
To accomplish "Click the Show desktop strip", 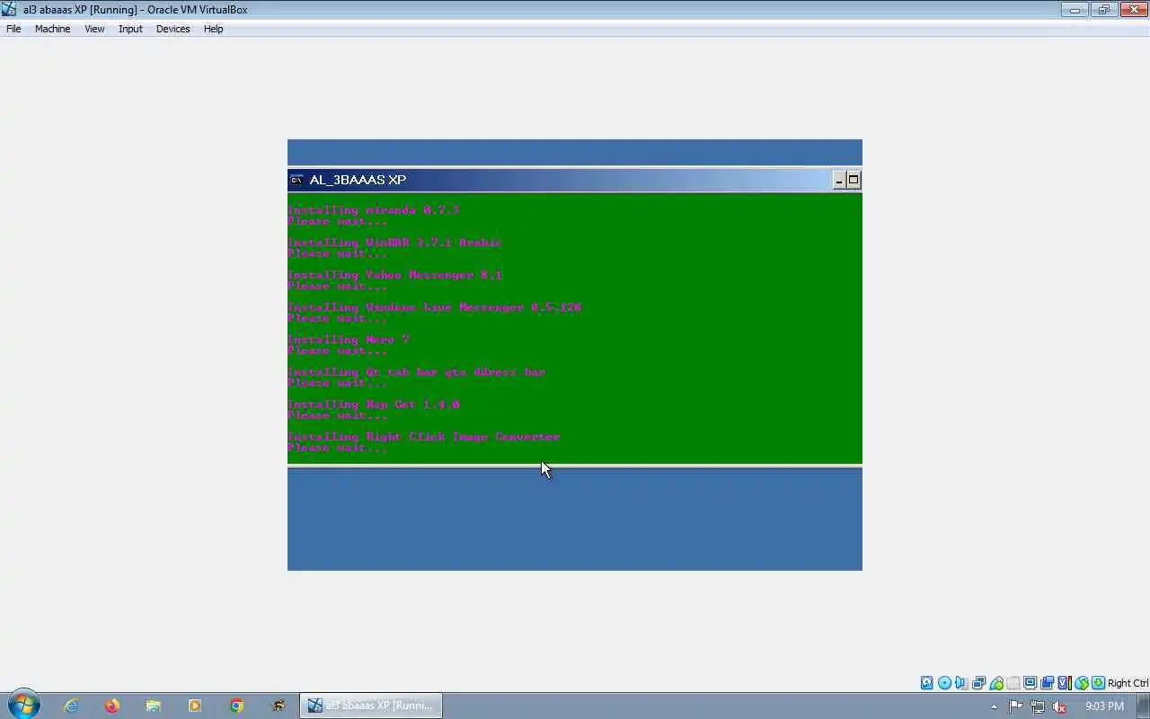I will 1144,706.
